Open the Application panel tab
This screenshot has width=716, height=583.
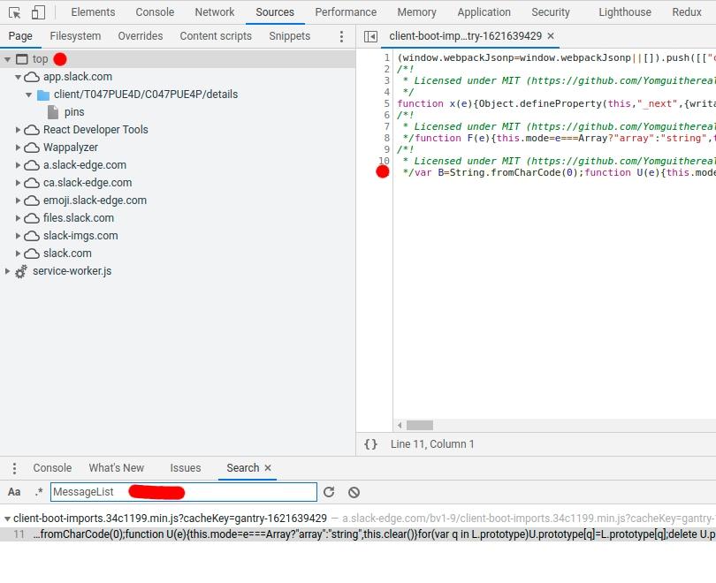484,11
